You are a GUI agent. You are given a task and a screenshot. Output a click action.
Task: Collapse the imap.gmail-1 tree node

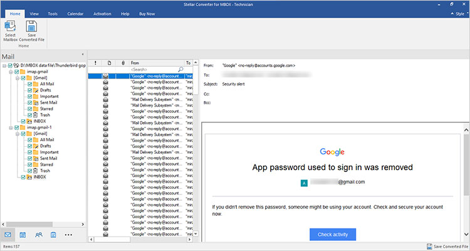pyautogui.click(x=11, y=127)
